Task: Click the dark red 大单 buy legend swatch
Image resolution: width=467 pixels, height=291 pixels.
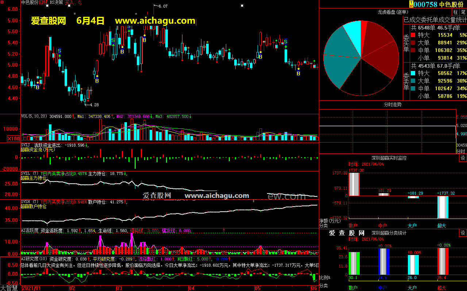Action: pos(413,43)
